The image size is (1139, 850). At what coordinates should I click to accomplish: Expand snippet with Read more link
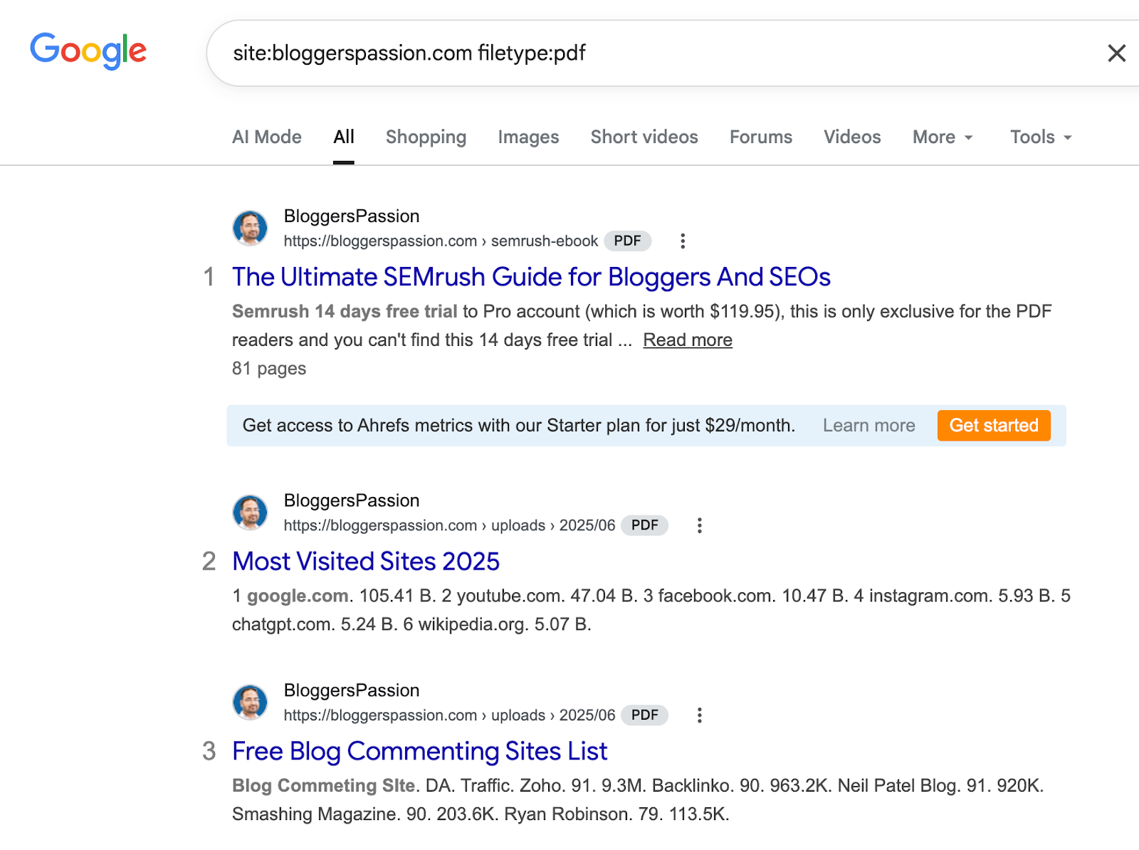click(x=687, y=340)
